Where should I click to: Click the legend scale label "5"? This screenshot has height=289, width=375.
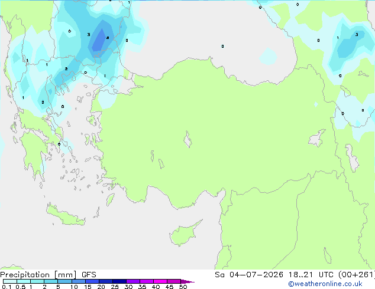[58, 287]
